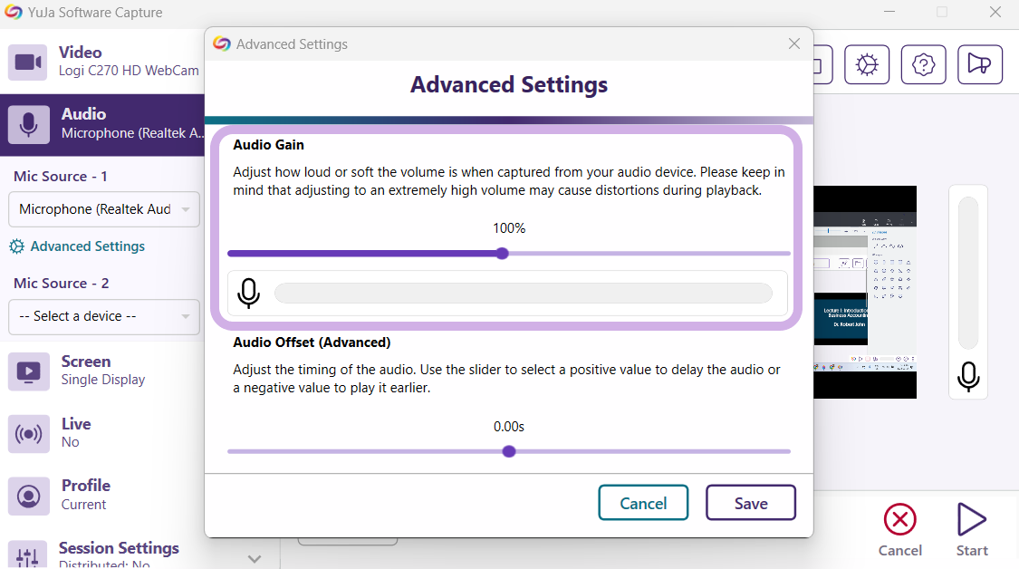The height and width of the screenshot is (569, 1019).
Task: Close the Advanced Settings dialog
Action: coord(794,43)
